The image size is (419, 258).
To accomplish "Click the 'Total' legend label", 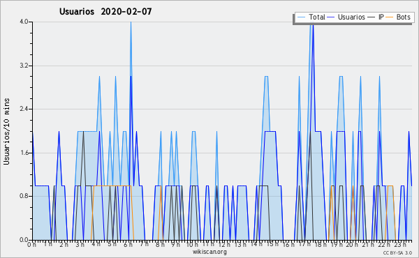I will 317,17.
